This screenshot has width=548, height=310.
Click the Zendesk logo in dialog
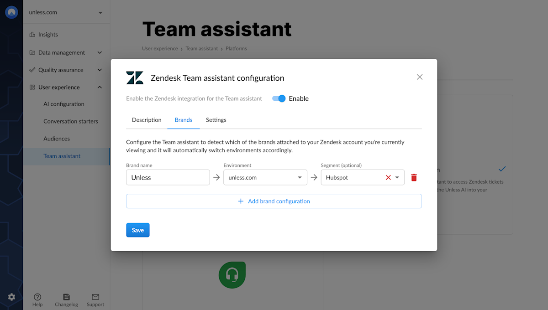(135, 78)
